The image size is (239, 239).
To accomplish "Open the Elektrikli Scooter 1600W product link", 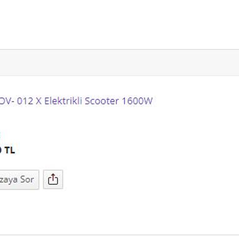I will (76, 101).
